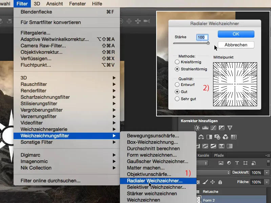This screenshot has height=203, width=271.
Task: Select Kreisförmig blur method
Action: point(177,62)
